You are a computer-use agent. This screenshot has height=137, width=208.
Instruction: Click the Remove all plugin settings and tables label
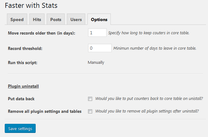coord(45,111)
